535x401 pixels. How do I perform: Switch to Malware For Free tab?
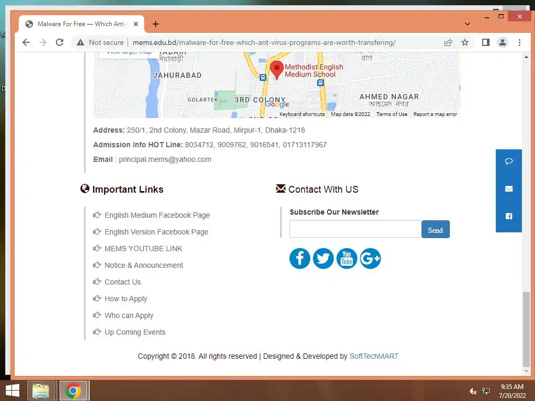[x=82, y=24]
